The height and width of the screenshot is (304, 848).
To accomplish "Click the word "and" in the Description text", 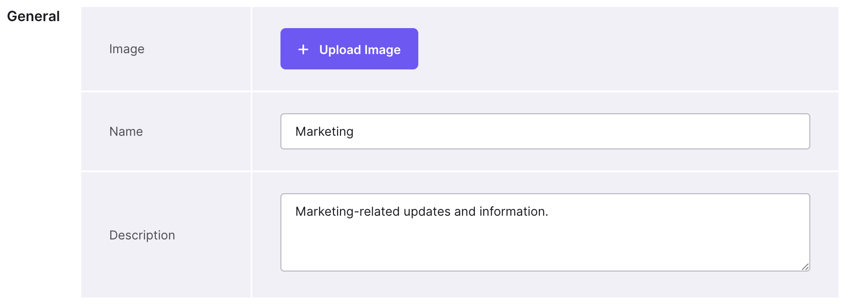I will (x=465, y=211).
